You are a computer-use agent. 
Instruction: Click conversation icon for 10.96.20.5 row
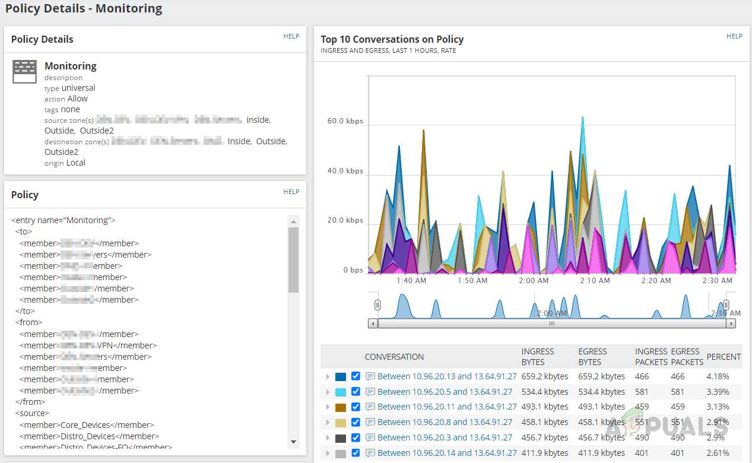pos(370,392)
